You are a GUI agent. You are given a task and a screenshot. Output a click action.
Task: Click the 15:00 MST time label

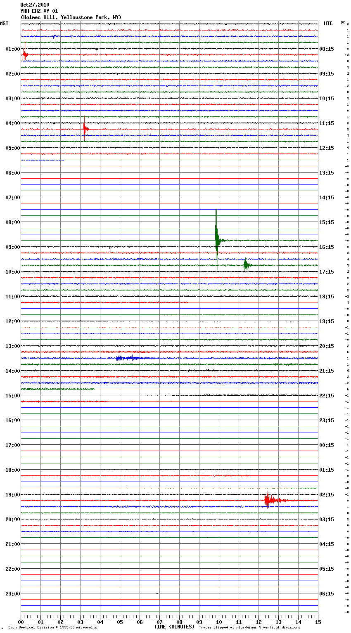coord(13,396)
